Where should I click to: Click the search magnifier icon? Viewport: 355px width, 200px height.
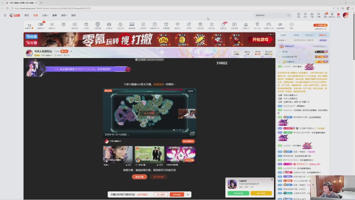(x=289, y=16)
